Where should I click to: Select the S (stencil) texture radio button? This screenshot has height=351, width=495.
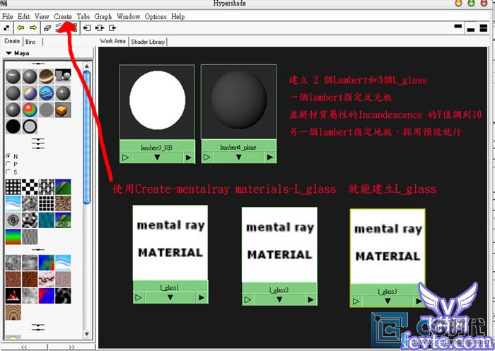pyautogui.click(x=8, y=172)
